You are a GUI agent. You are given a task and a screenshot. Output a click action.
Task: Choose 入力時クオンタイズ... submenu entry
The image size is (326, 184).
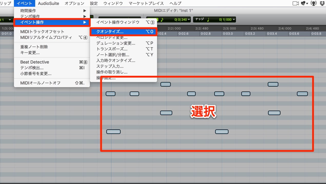coord(123,60)
